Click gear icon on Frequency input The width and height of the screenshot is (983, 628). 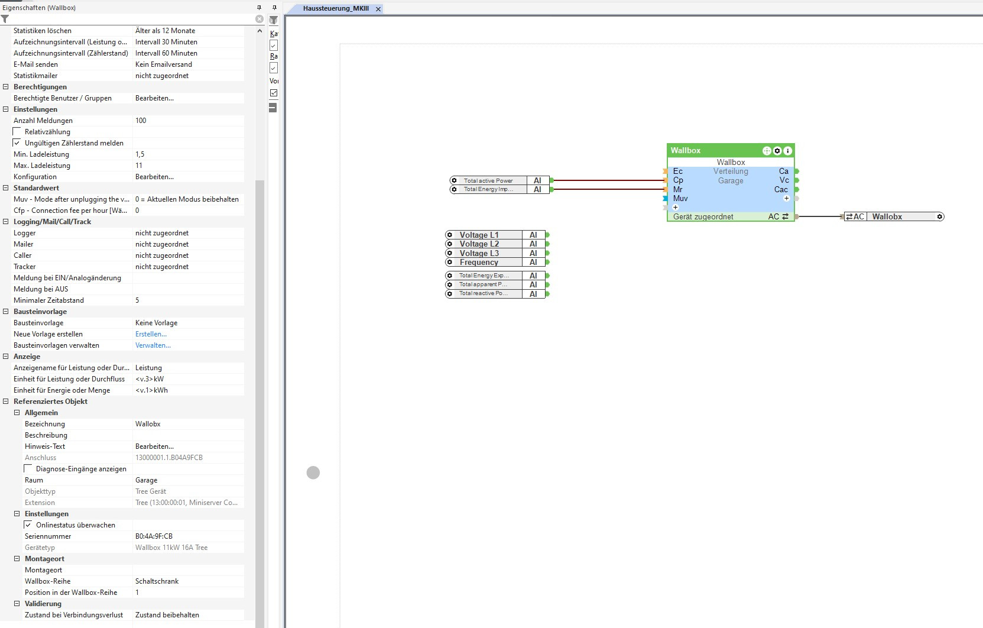click(450, 262)
